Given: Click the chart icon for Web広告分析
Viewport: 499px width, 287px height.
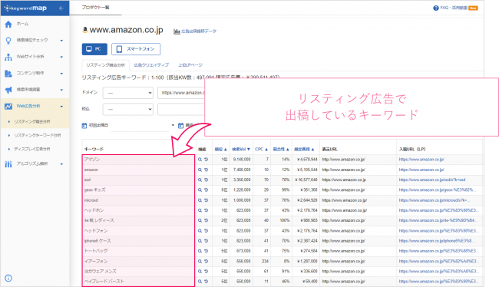Looking at the screenshot, I should point(8,106).
